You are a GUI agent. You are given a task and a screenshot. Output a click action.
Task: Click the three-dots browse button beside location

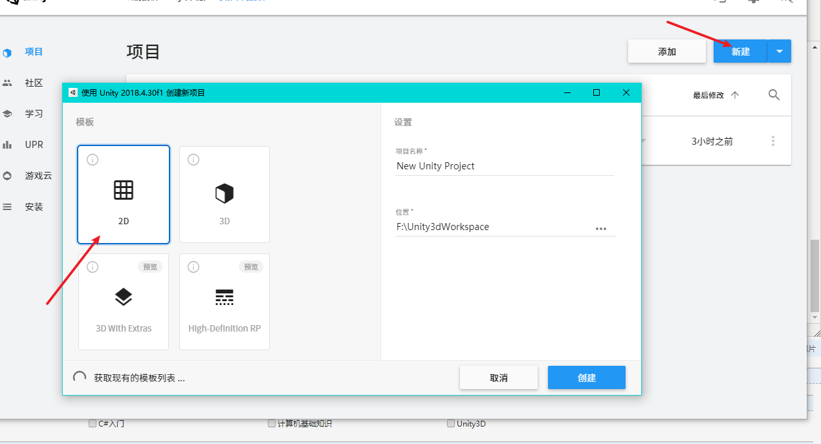[601, 229]
